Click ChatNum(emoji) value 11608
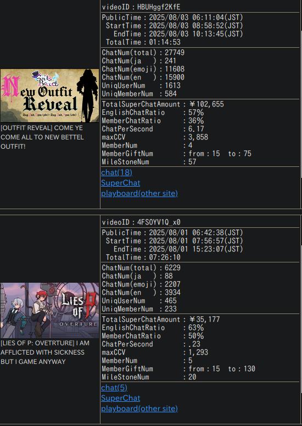This screenshot has height=426, width=302. click(x=175, y=69)
